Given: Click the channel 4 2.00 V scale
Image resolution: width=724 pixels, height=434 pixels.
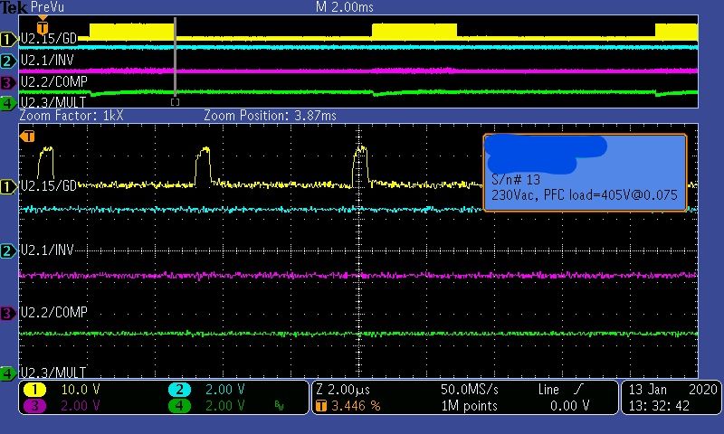Looking at the screenshot, I should [224, 406].
